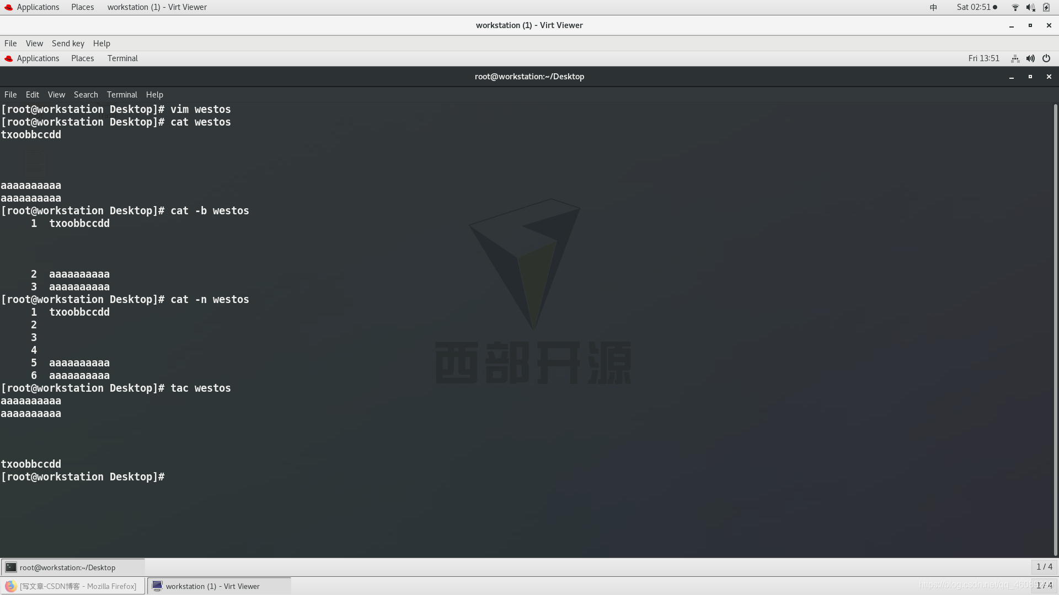Select workstation (1) Virt Viewer taskbar button
1059x595 pixels.
[220, 586]
